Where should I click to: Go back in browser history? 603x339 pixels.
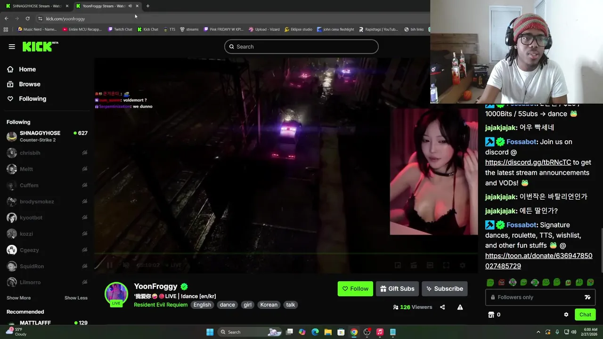pos(6,18)
